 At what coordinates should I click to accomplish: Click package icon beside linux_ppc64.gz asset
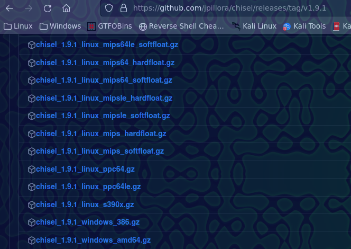pos(32,170)
